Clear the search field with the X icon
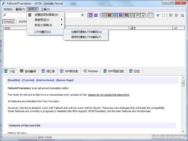This screenshot has height=141, width=188. [x=82, y=15]
